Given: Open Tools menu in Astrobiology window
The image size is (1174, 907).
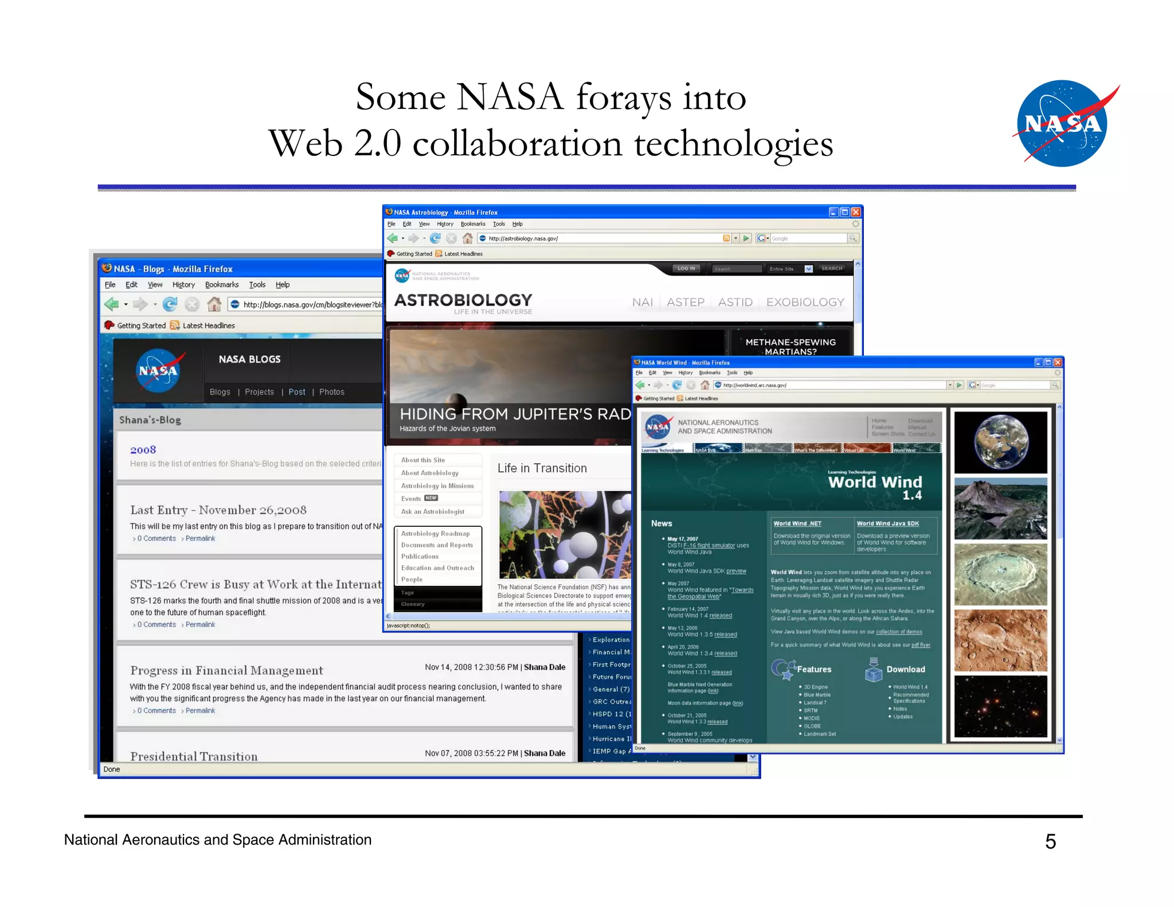Looking at the screenshot, I should click(499, 224).
